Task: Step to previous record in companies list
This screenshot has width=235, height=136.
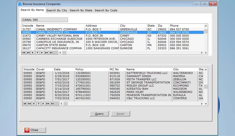Action: point(33,53)
